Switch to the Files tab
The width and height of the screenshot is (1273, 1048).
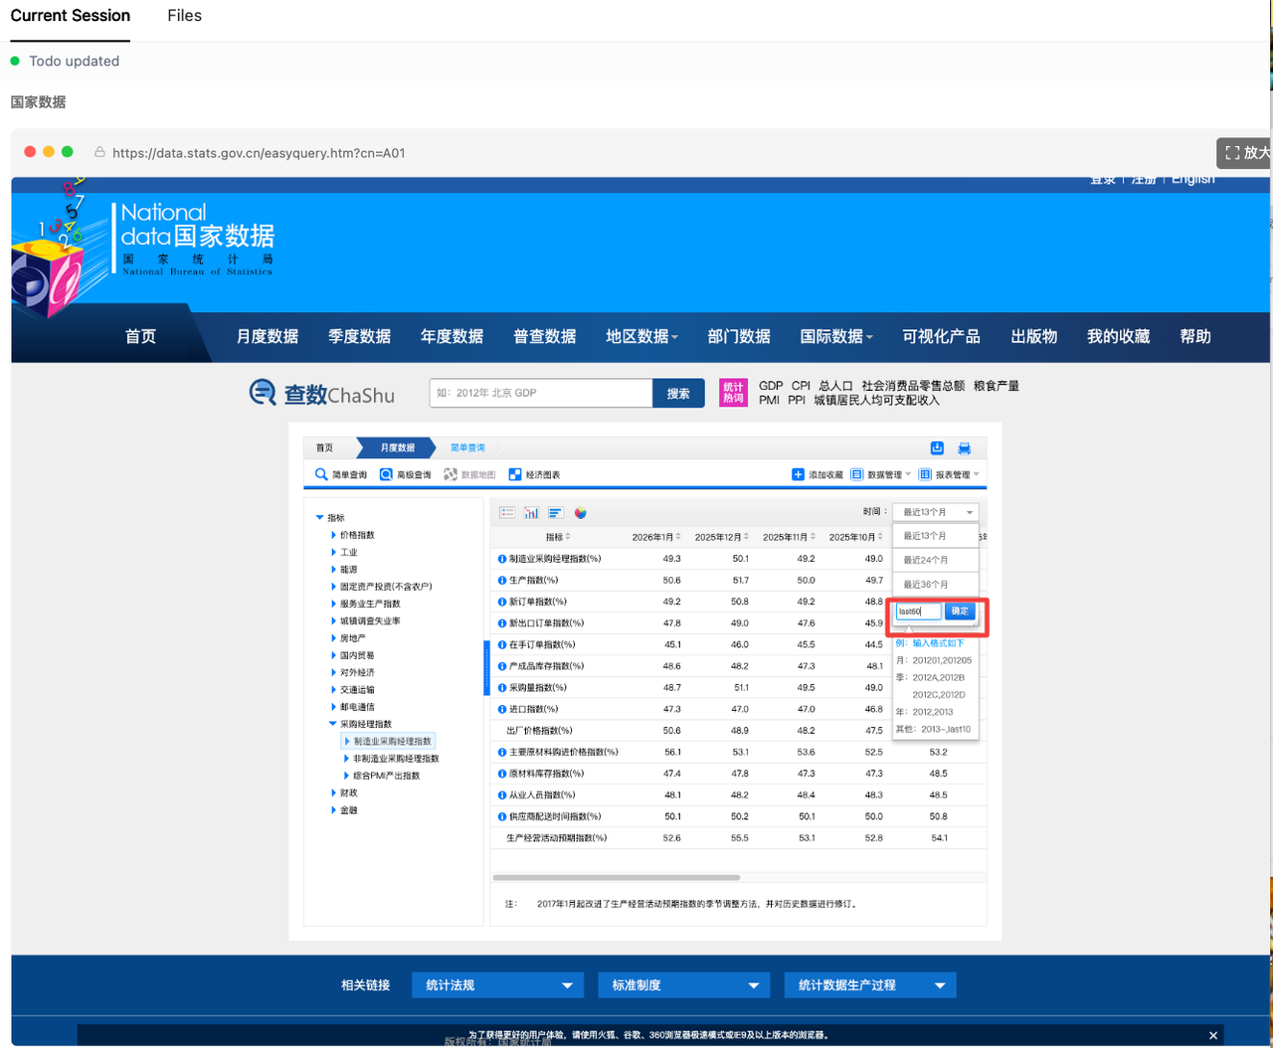[184, 15]
